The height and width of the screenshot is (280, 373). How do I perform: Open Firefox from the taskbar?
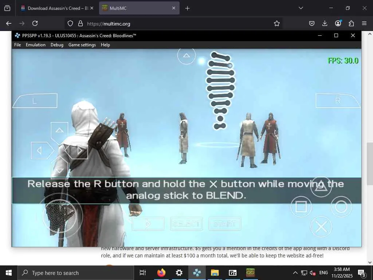(161, 273)
